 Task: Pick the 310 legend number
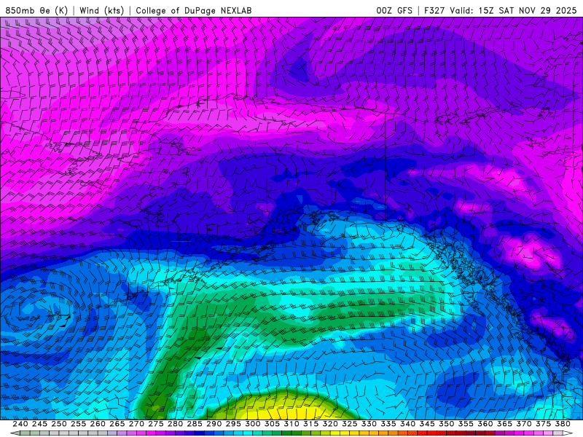291,424
